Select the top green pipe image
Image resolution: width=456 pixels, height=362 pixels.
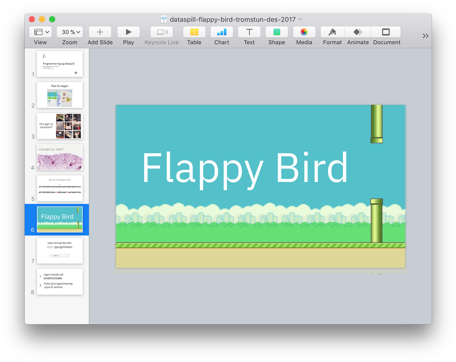pos(376,124)
